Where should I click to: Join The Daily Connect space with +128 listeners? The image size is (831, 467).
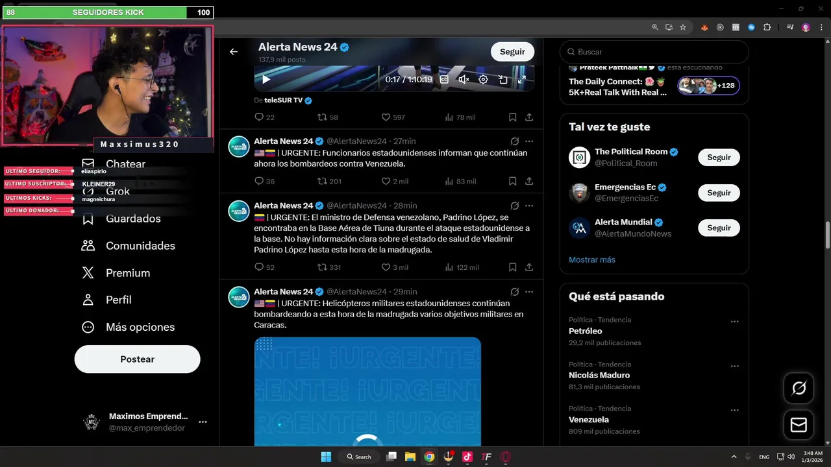(x=709, y=86)
